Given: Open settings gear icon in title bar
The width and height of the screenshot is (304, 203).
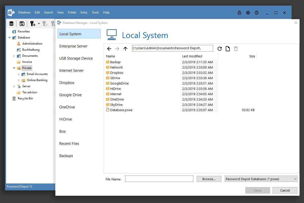Looking at the screenshot, I should point(248,13).
